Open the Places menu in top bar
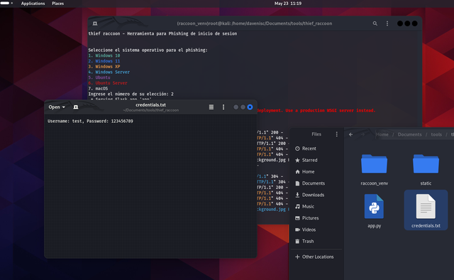 tap(58, 4)
